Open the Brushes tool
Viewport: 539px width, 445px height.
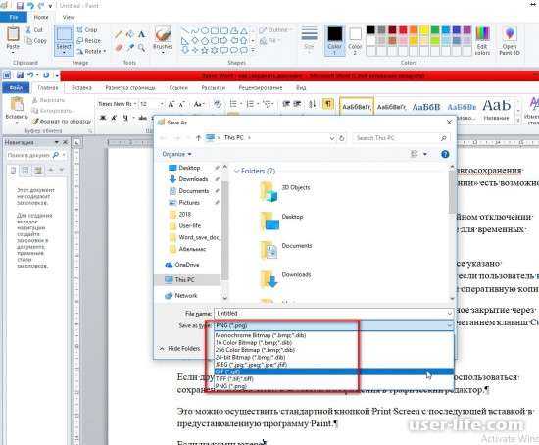click(163, 40)
